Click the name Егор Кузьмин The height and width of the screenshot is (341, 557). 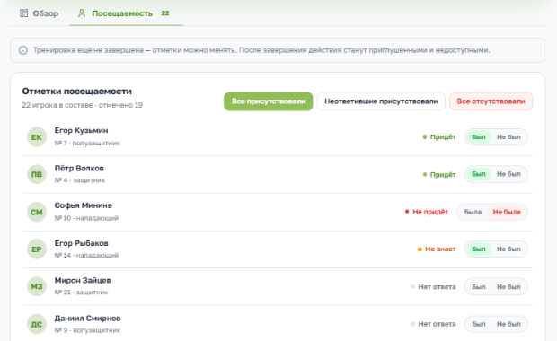point(82,131)
